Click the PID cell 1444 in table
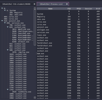This screenshot has width=102, height=100. [69, 83]
